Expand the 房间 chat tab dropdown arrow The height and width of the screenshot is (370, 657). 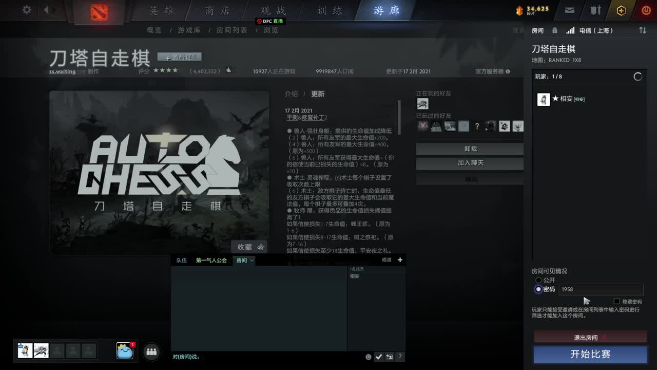click(252, 261)
